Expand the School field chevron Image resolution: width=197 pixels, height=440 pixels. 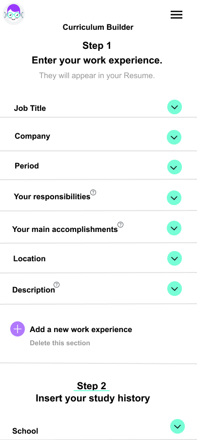click(x=177, y=426)
